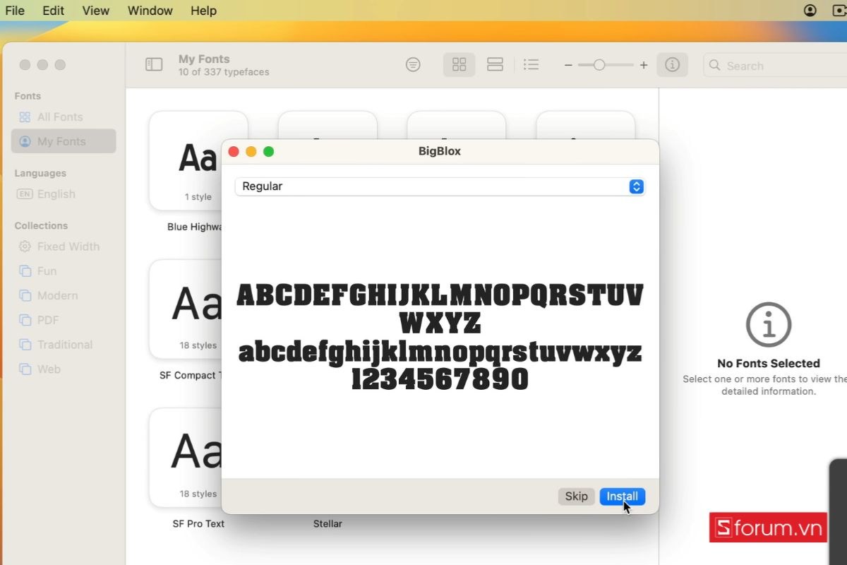Open PDF collection
Image resolution: width=847 pixels, height=565 pixels.
pyautogui.click(x=64, y=320)
